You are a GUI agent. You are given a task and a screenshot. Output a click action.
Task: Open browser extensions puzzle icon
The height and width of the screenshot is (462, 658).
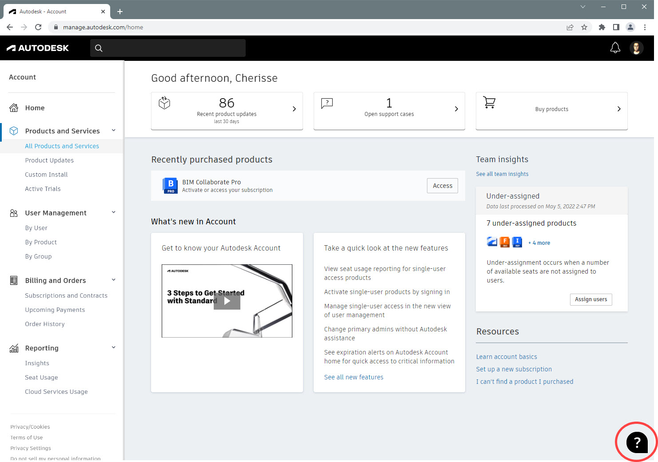pos(602,27)
